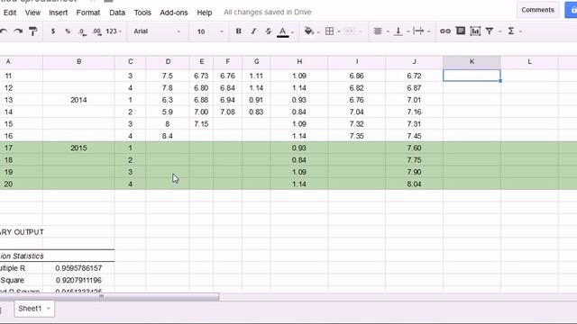The image size is (577, 324).
Task: Click the 0.9207911196 R Square value
Action: (78, 280)
